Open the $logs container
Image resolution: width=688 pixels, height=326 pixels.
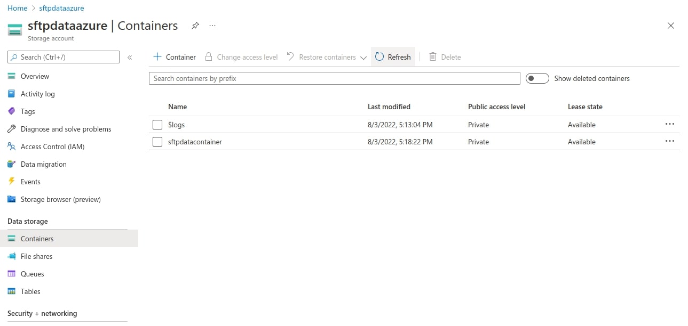coord(176,125)
